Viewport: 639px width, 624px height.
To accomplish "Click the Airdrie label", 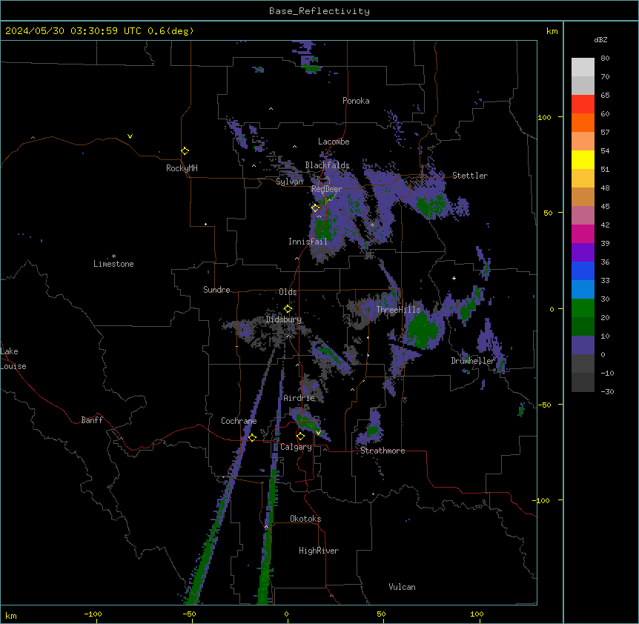I will pyautogui.click(x=299, y=398).
